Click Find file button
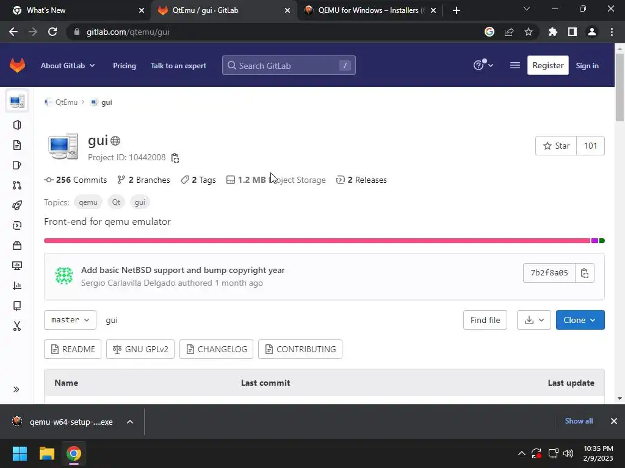This screenshot has height=468, width=625. pyautogui.click(x=485, y=320)
